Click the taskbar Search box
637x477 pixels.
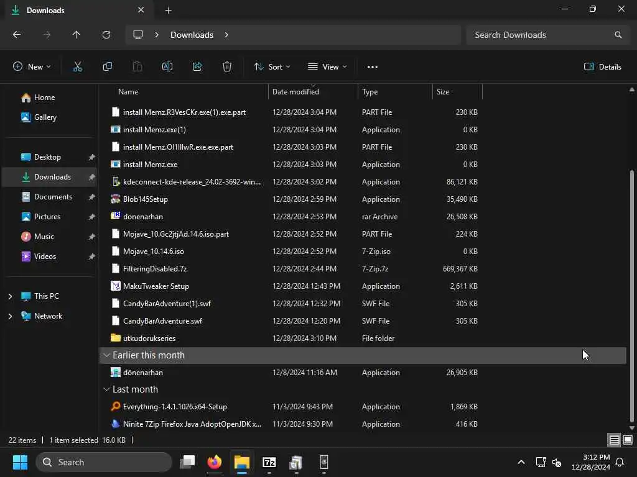coord(104,462)
